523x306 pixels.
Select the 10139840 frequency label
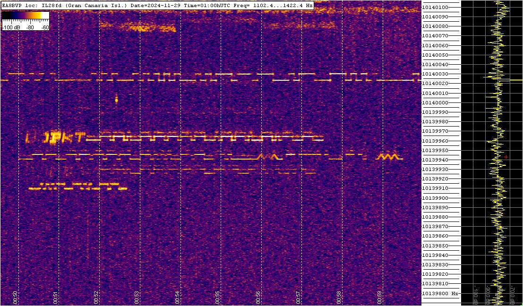[434, 255]
